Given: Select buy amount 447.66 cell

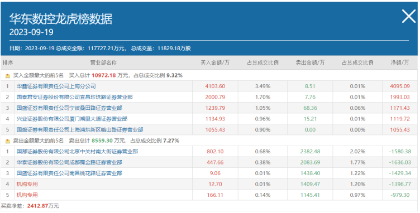Looking at the screenshot, I should click(x=215, y=162).
